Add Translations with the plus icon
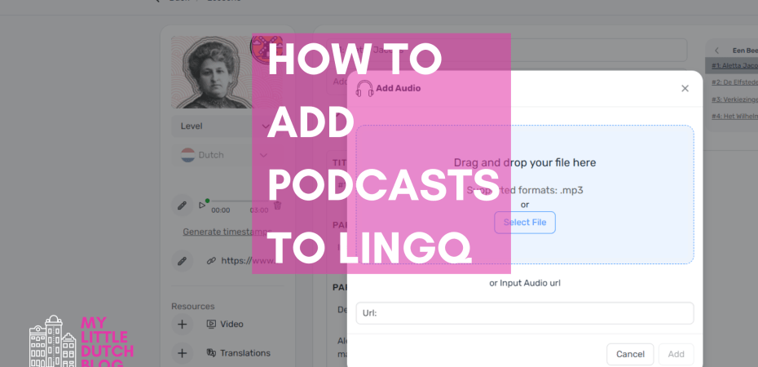This screenshot has height=367, width=758. click(x=182, y=353)
